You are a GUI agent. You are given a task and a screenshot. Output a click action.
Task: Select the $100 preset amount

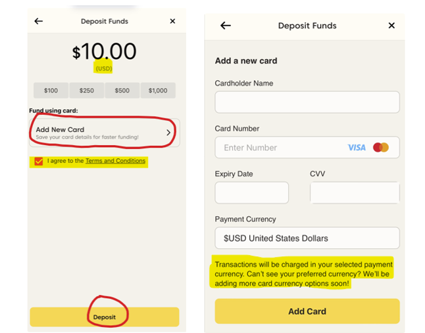51,91
